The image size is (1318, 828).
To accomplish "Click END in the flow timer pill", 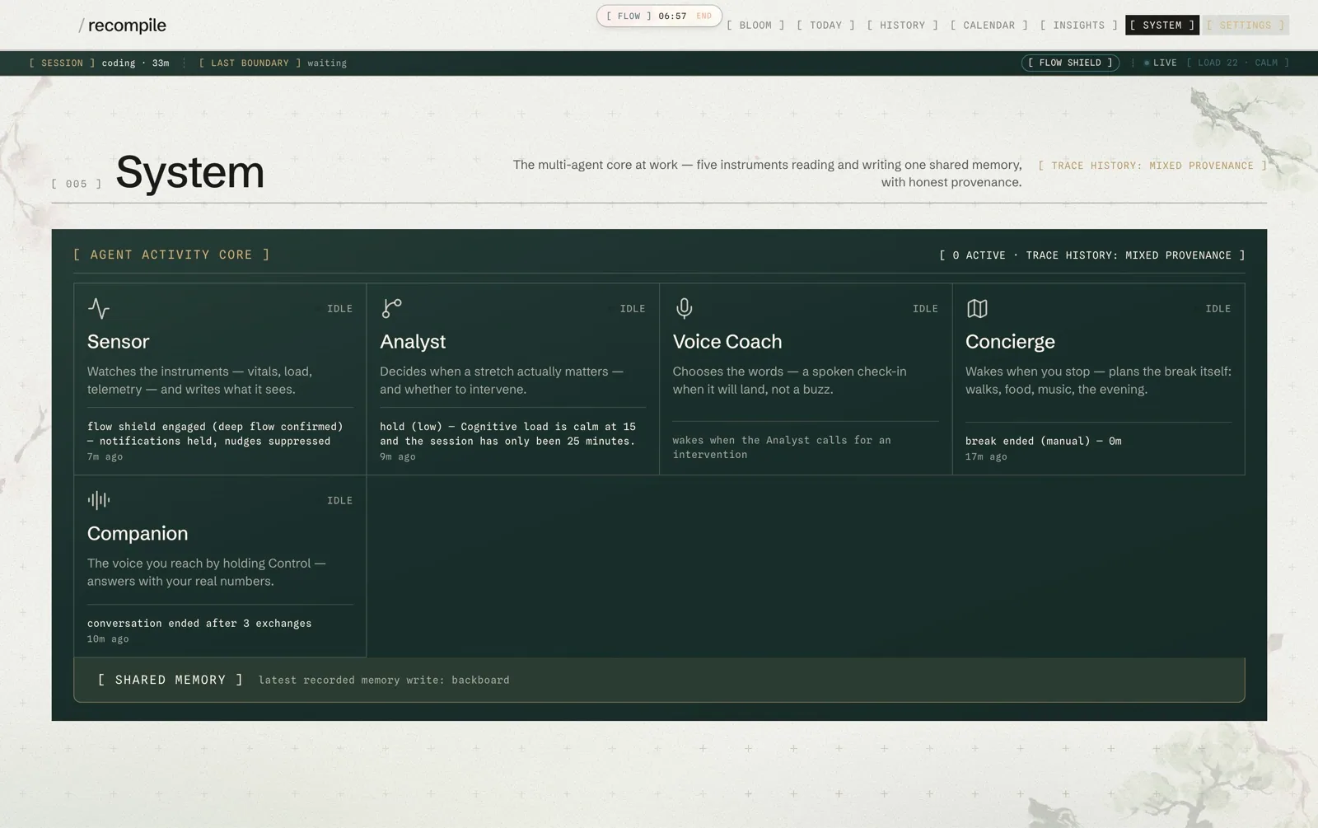I will click(703, 16).
